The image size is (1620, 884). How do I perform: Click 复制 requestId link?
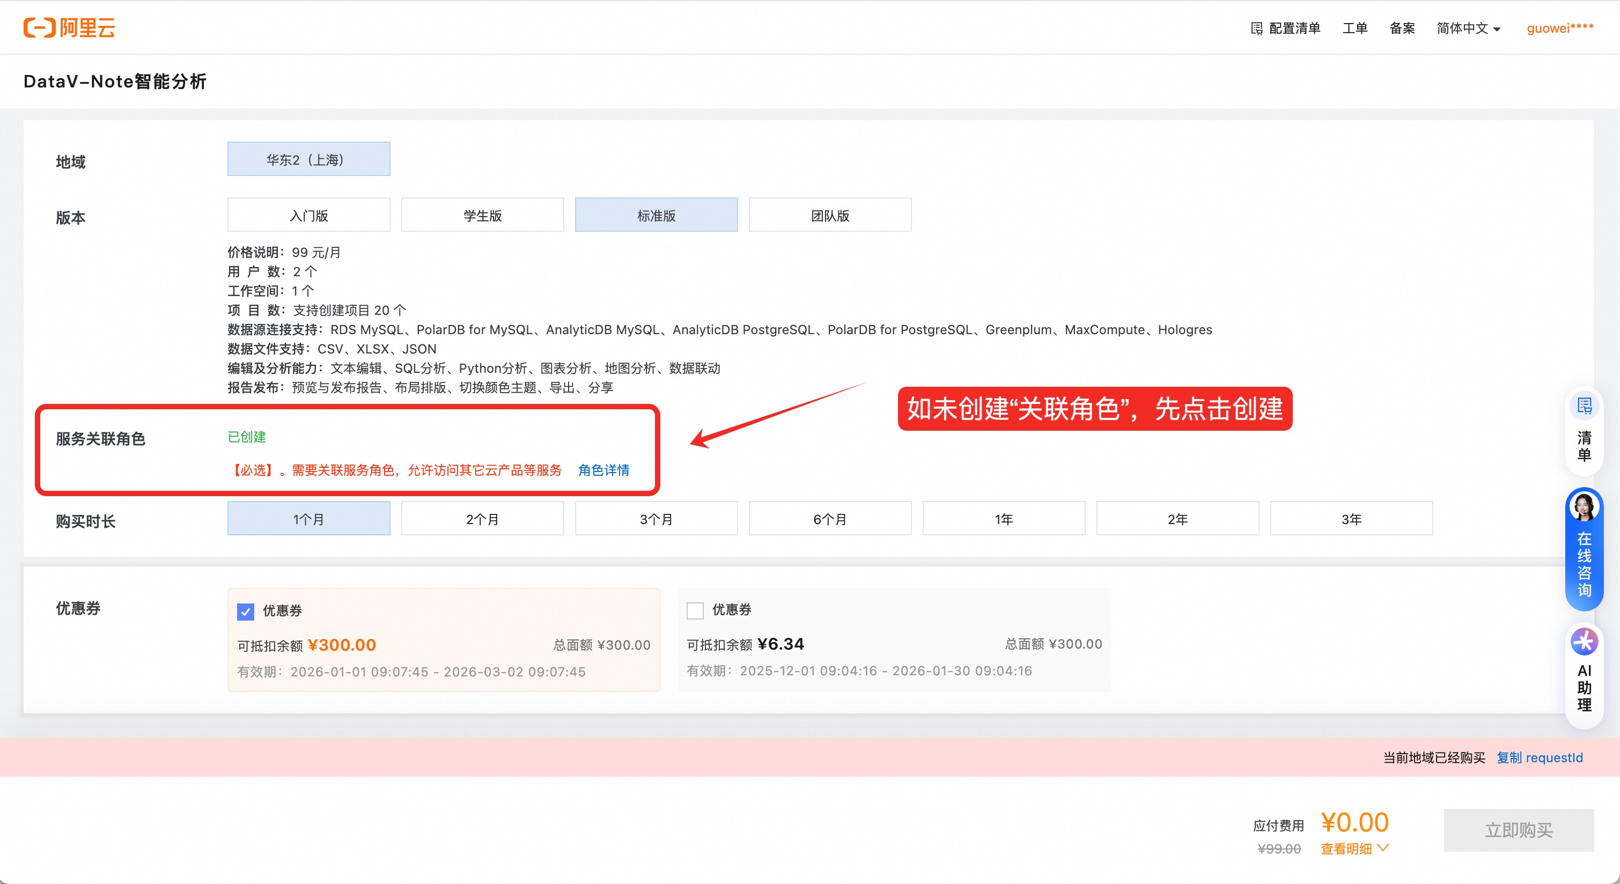tap(1539, 757)
